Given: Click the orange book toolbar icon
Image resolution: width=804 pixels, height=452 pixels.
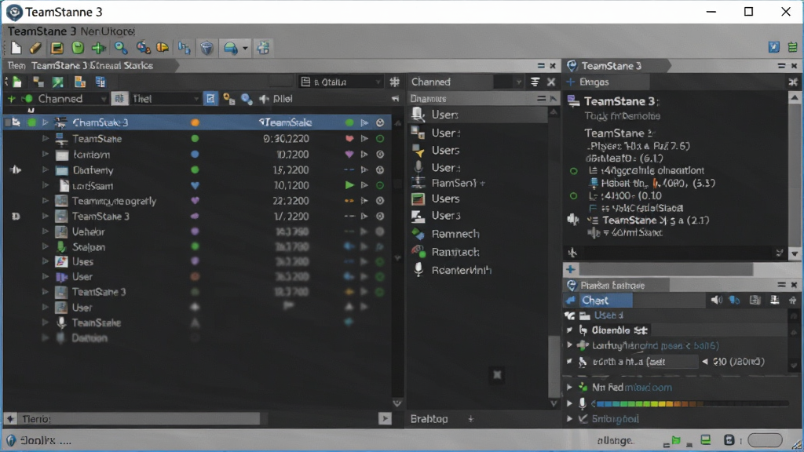Looking at the screenshot, I should (x=162, y=48).
